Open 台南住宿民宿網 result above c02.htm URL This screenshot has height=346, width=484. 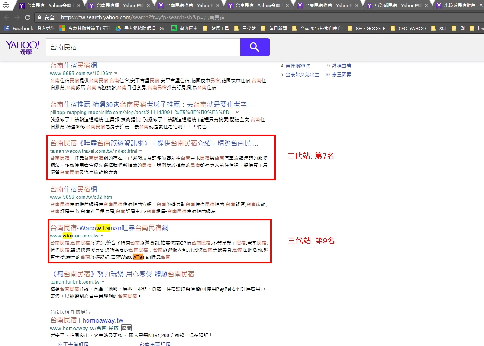[x=74, y=189]
